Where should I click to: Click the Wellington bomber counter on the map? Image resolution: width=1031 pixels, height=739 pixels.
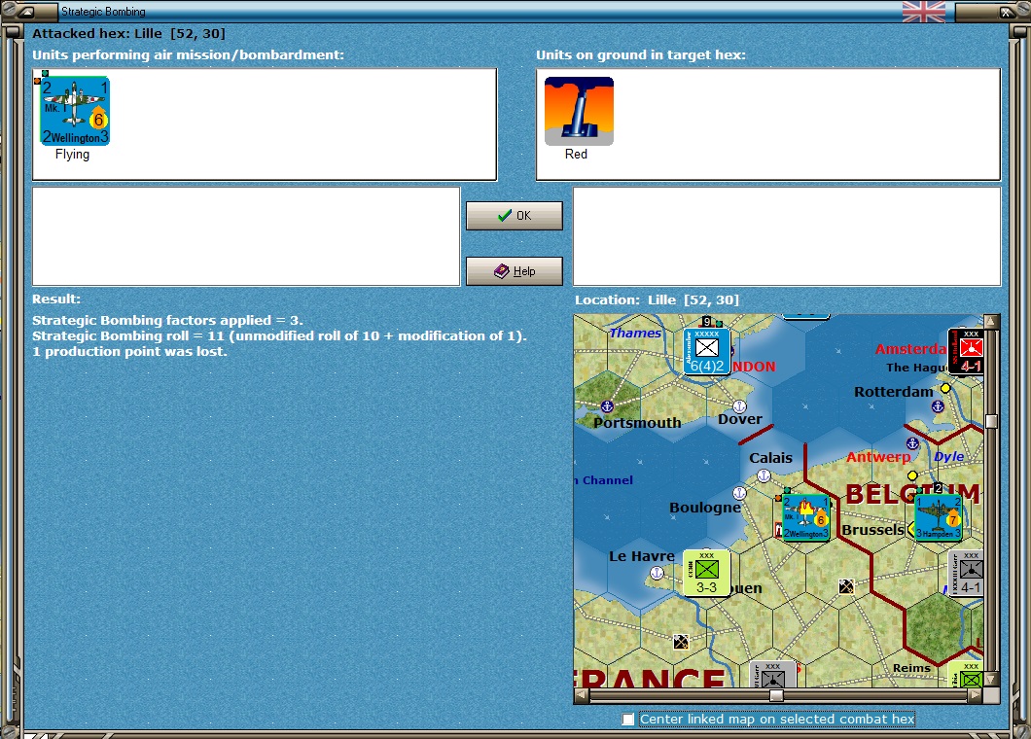coord(805,518)
